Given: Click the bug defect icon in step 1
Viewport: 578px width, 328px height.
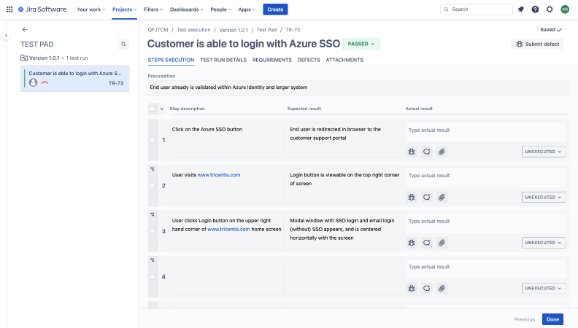Looking at the screenshot, I should (412, 152).
